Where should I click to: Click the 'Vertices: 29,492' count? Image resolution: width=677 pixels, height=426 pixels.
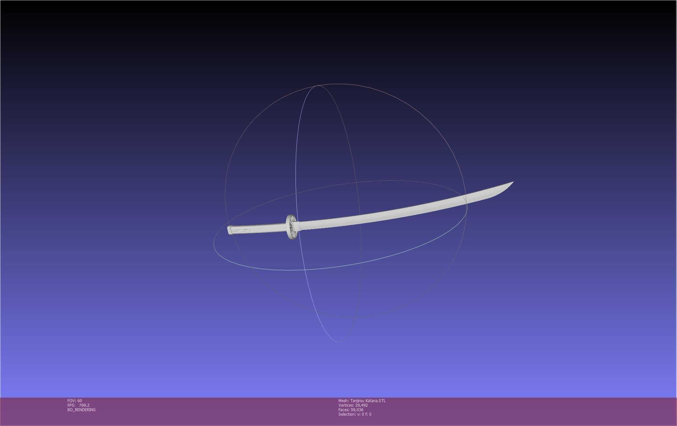[353, 405]
